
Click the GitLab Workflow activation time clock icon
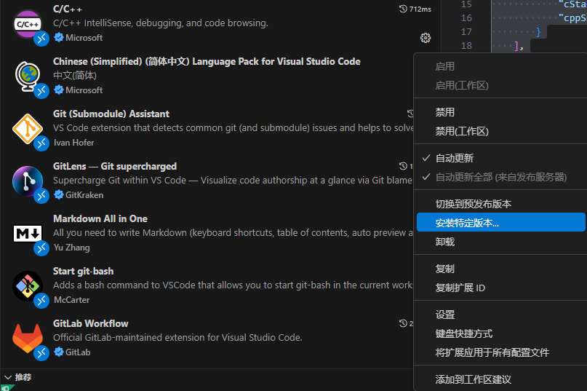click(x=403, y=323)
